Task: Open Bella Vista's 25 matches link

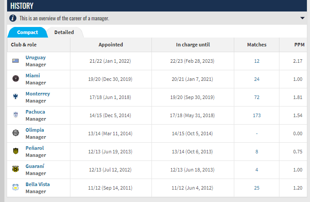Action: pyautogui.click(x=256, y=188)
